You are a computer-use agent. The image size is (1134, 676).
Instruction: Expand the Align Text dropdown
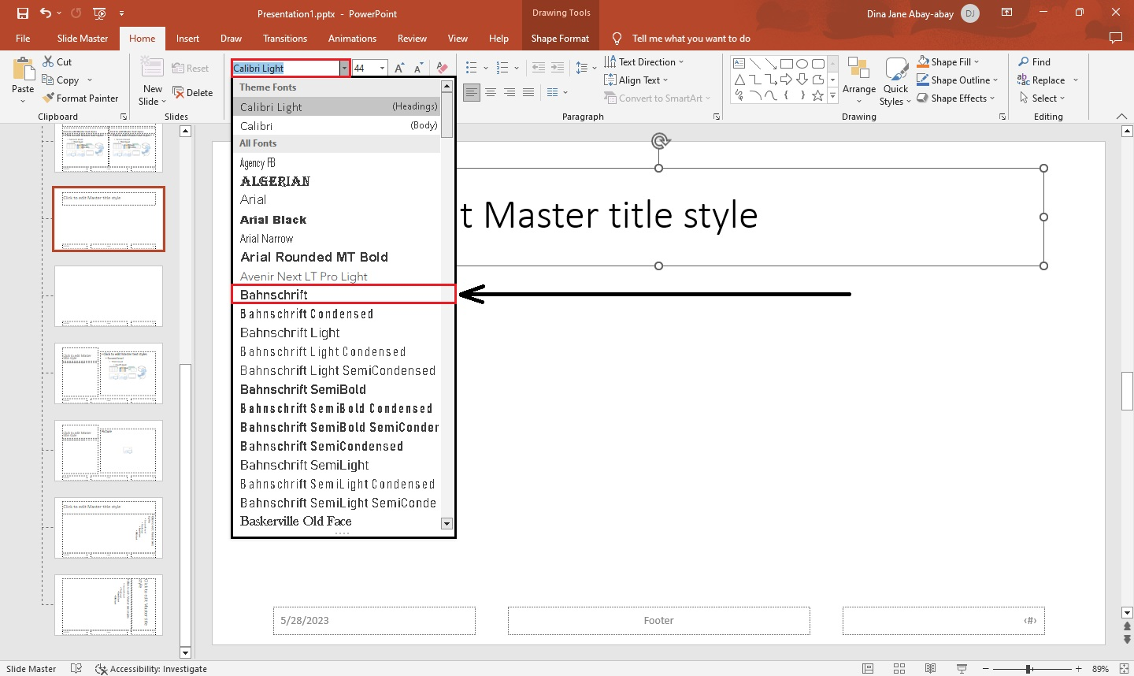636,80
